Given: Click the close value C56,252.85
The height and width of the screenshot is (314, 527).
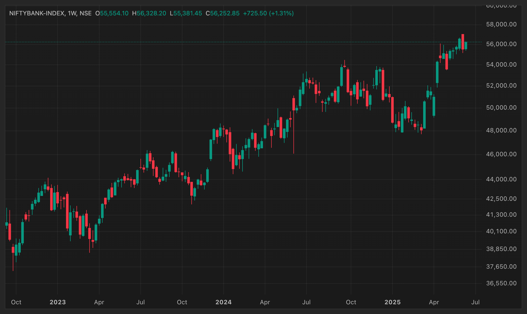Looking at the screenshot, I should pyautogui.click(x=223, y=13).
